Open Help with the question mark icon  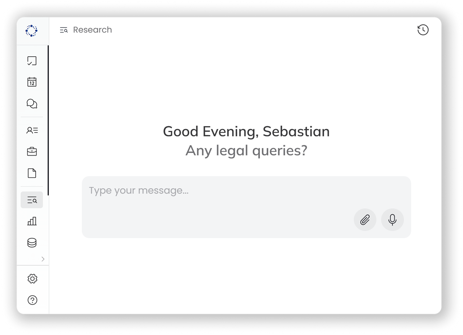coord(32,300)
